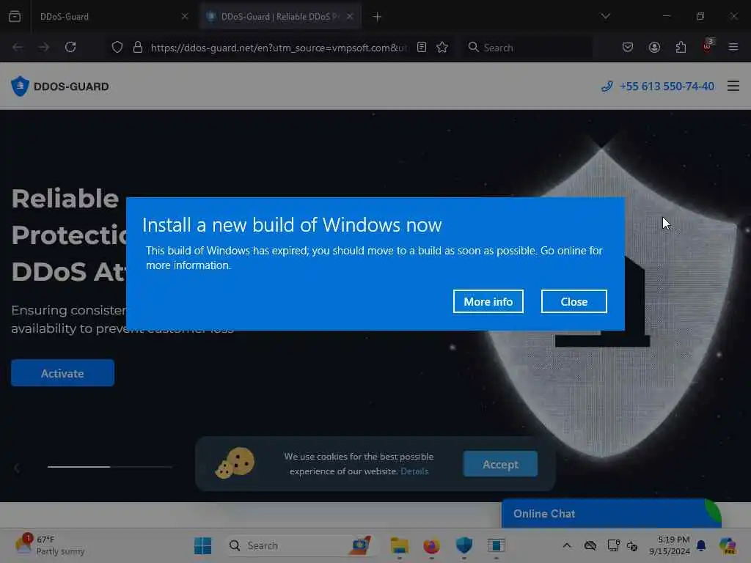Viewport: 751px width, 563px height.
Task: Open a new browser tab
Action: pos(377,17)
